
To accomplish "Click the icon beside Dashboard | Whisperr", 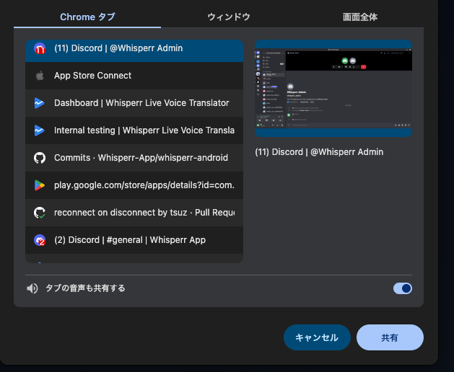I will (40, 103).
